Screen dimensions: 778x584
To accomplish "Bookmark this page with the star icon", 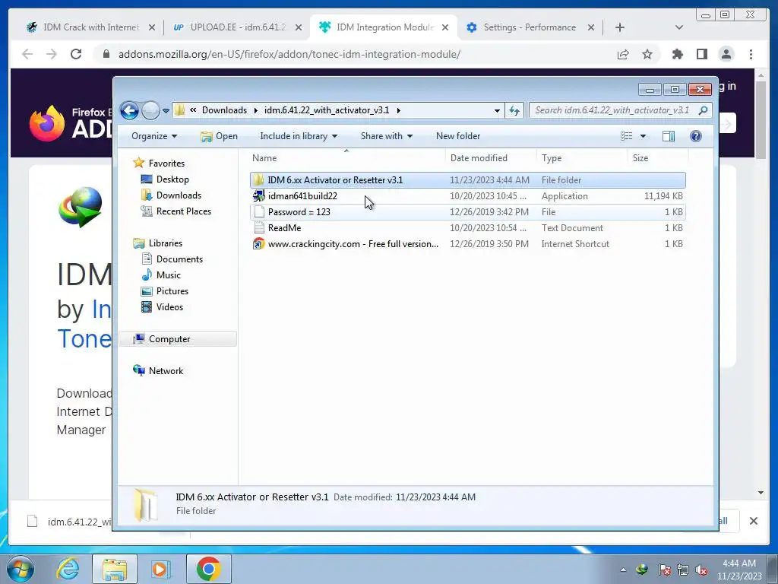I will [x=647, y=54].
